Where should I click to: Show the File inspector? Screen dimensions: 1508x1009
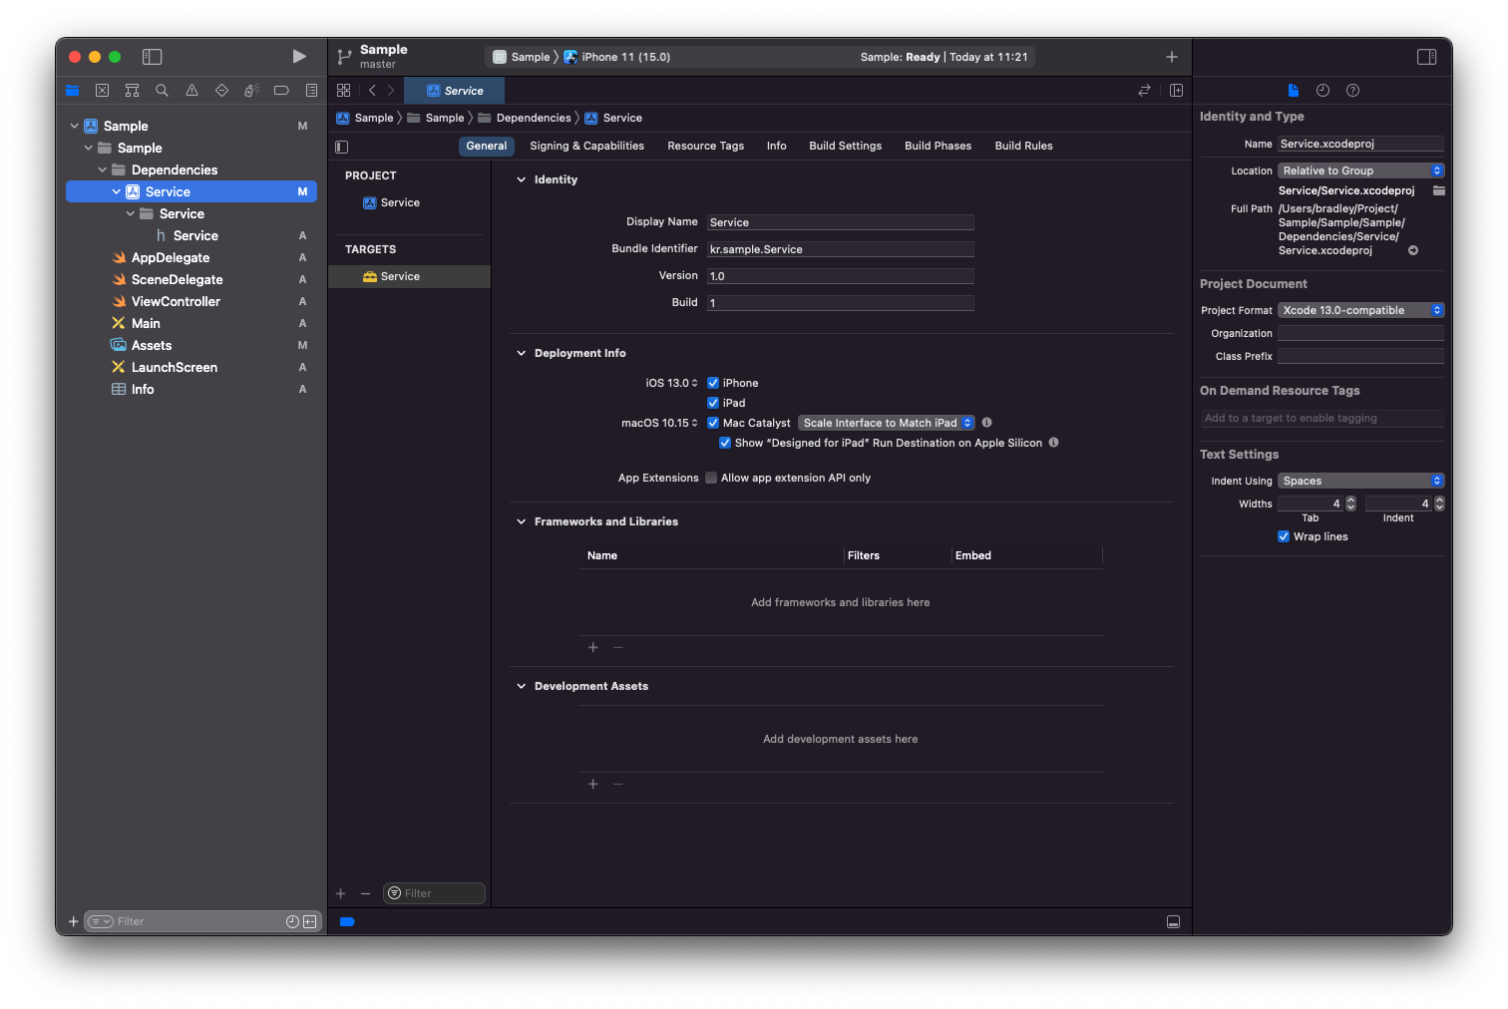1293,91
